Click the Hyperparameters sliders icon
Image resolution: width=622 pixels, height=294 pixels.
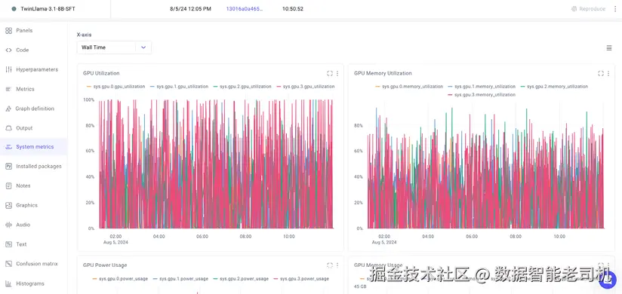9,69
